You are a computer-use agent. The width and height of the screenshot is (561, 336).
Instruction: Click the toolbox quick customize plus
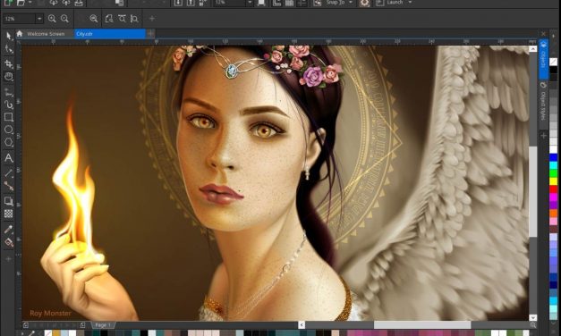tap(9, 259)
